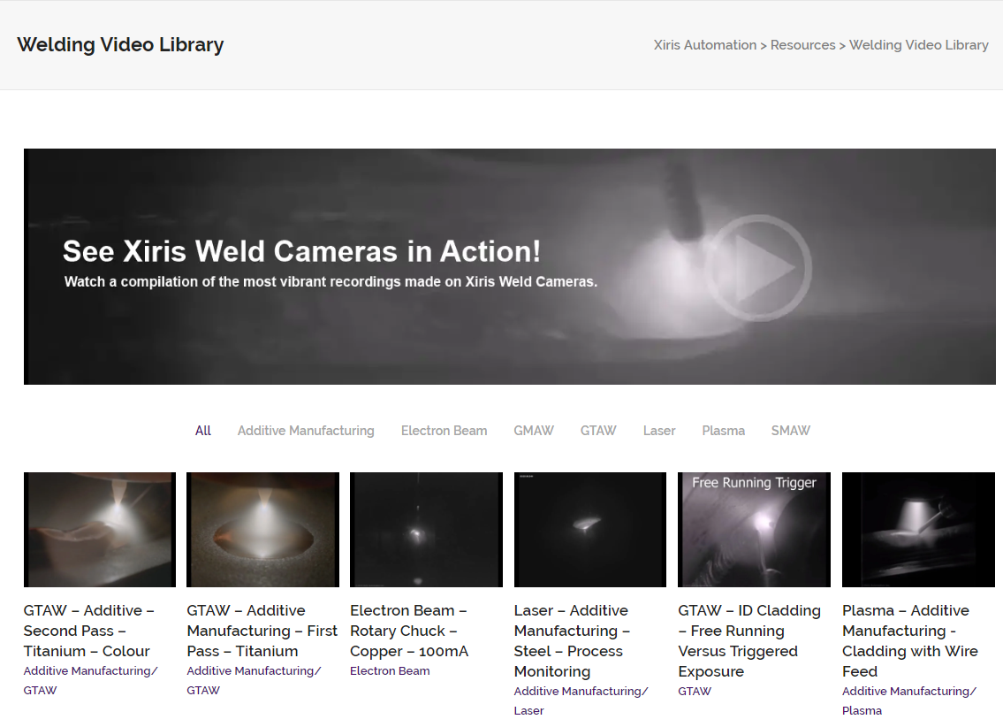This screenshot has height=727, width=1003.
Task: Open title Electron Beam – Rotary Chuck – Copper – 100mA
Action: click(x=409, y=631)
